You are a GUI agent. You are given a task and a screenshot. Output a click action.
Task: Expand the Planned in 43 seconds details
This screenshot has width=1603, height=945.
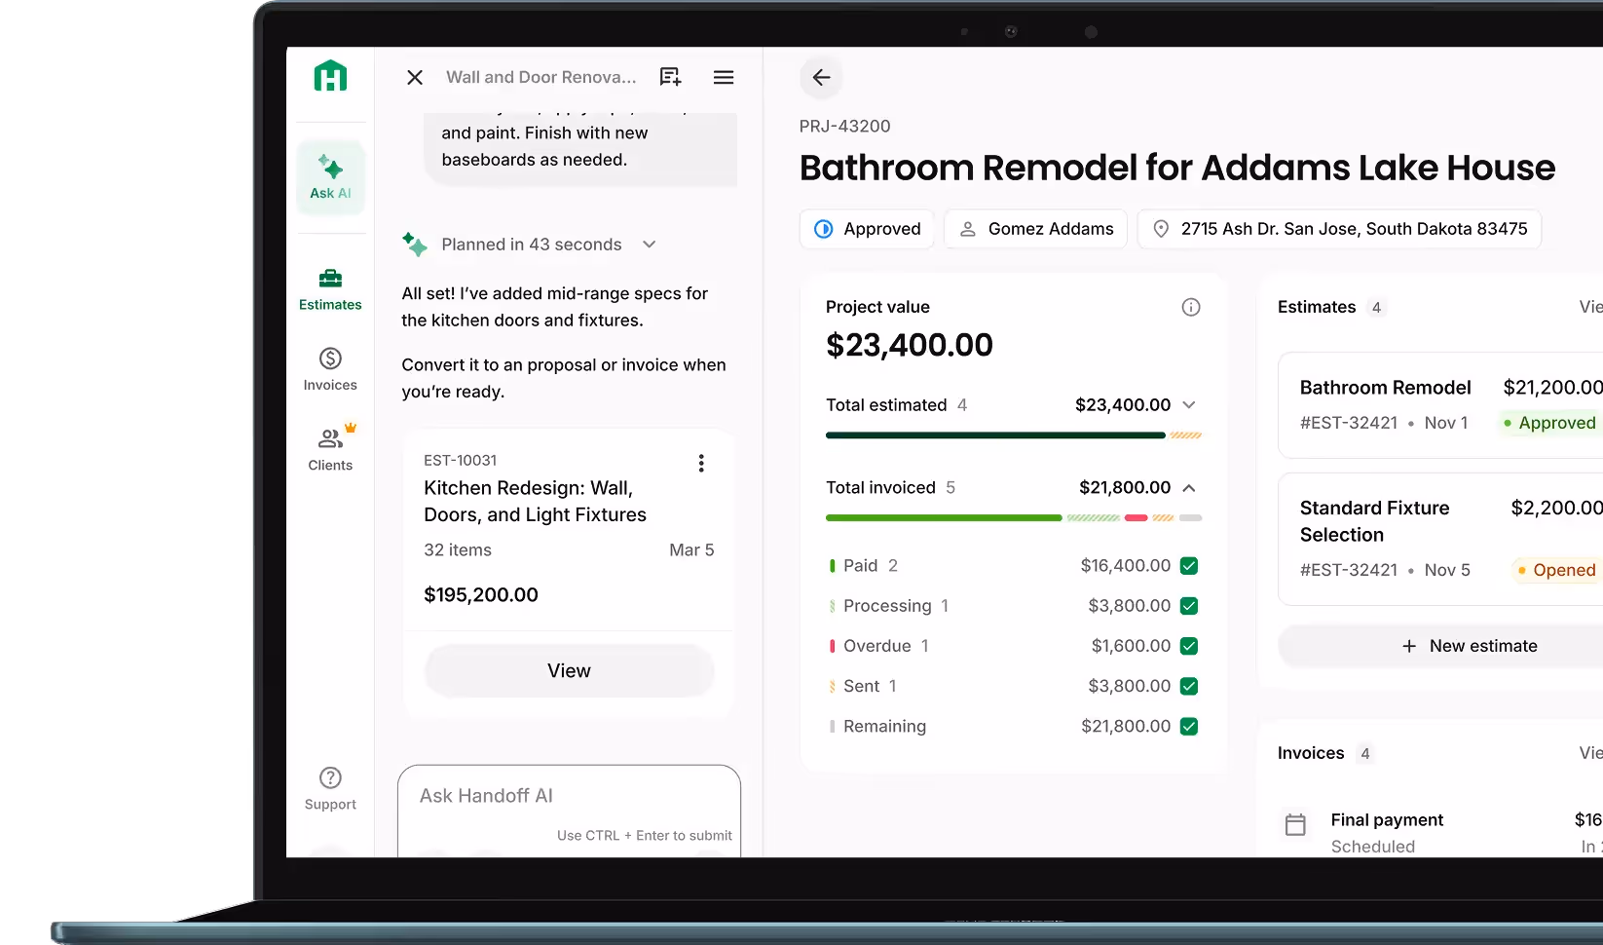(650, 245)
